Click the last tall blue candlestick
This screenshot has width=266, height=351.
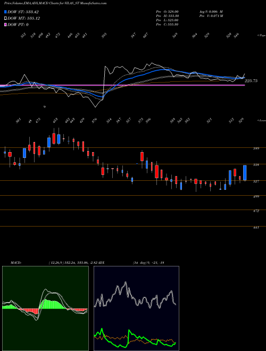tap(245, 173)
